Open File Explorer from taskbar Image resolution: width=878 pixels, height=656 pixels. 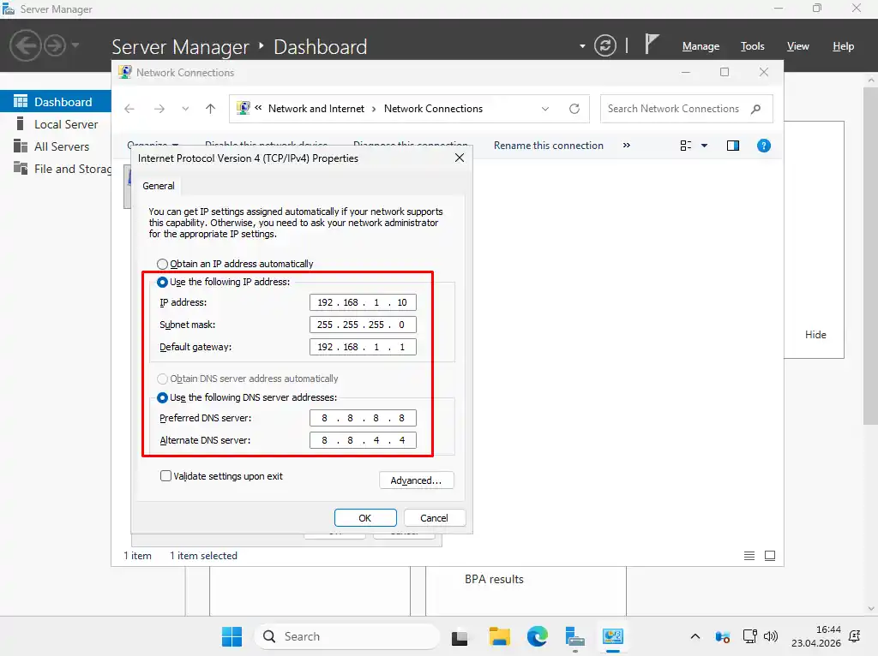[x=499, y=636]
